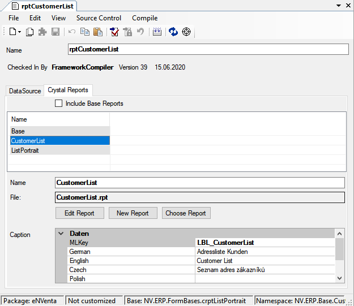The image size is (354, 306).
Task: Click the Check Out icon with red checkmark
Action: [114, 32]
